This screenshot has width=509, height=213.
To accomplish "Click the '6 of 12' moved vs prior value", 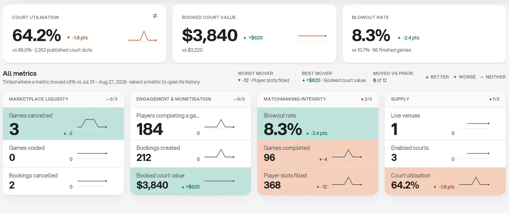I will tap(380, 80).
